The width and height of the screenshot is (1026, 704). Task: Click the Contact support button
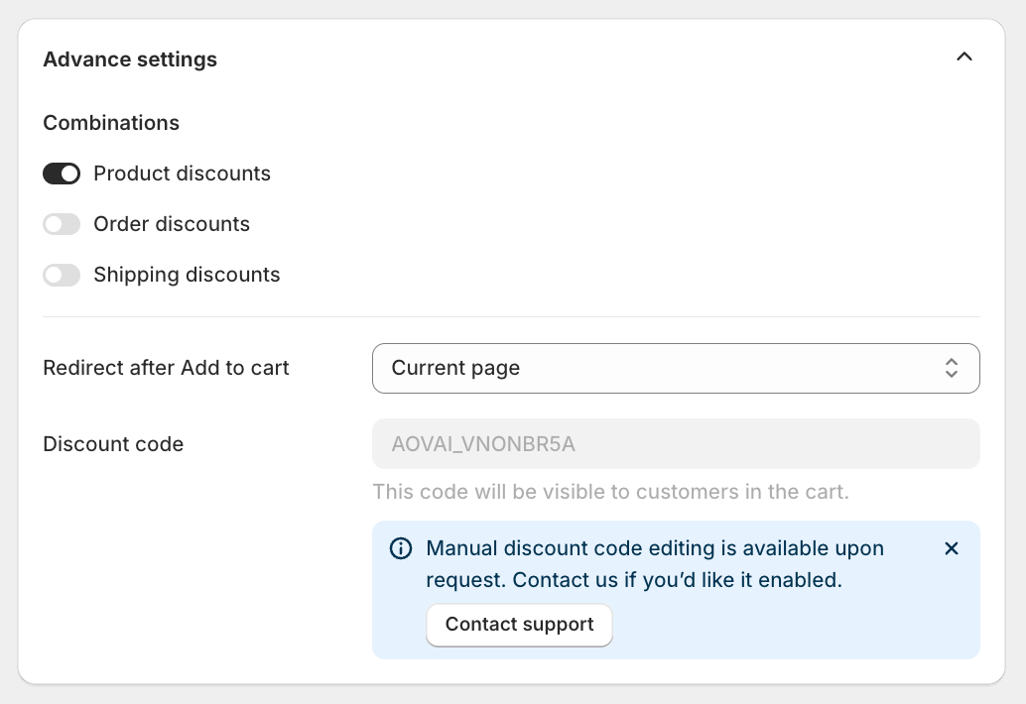[x=520, y=625]
